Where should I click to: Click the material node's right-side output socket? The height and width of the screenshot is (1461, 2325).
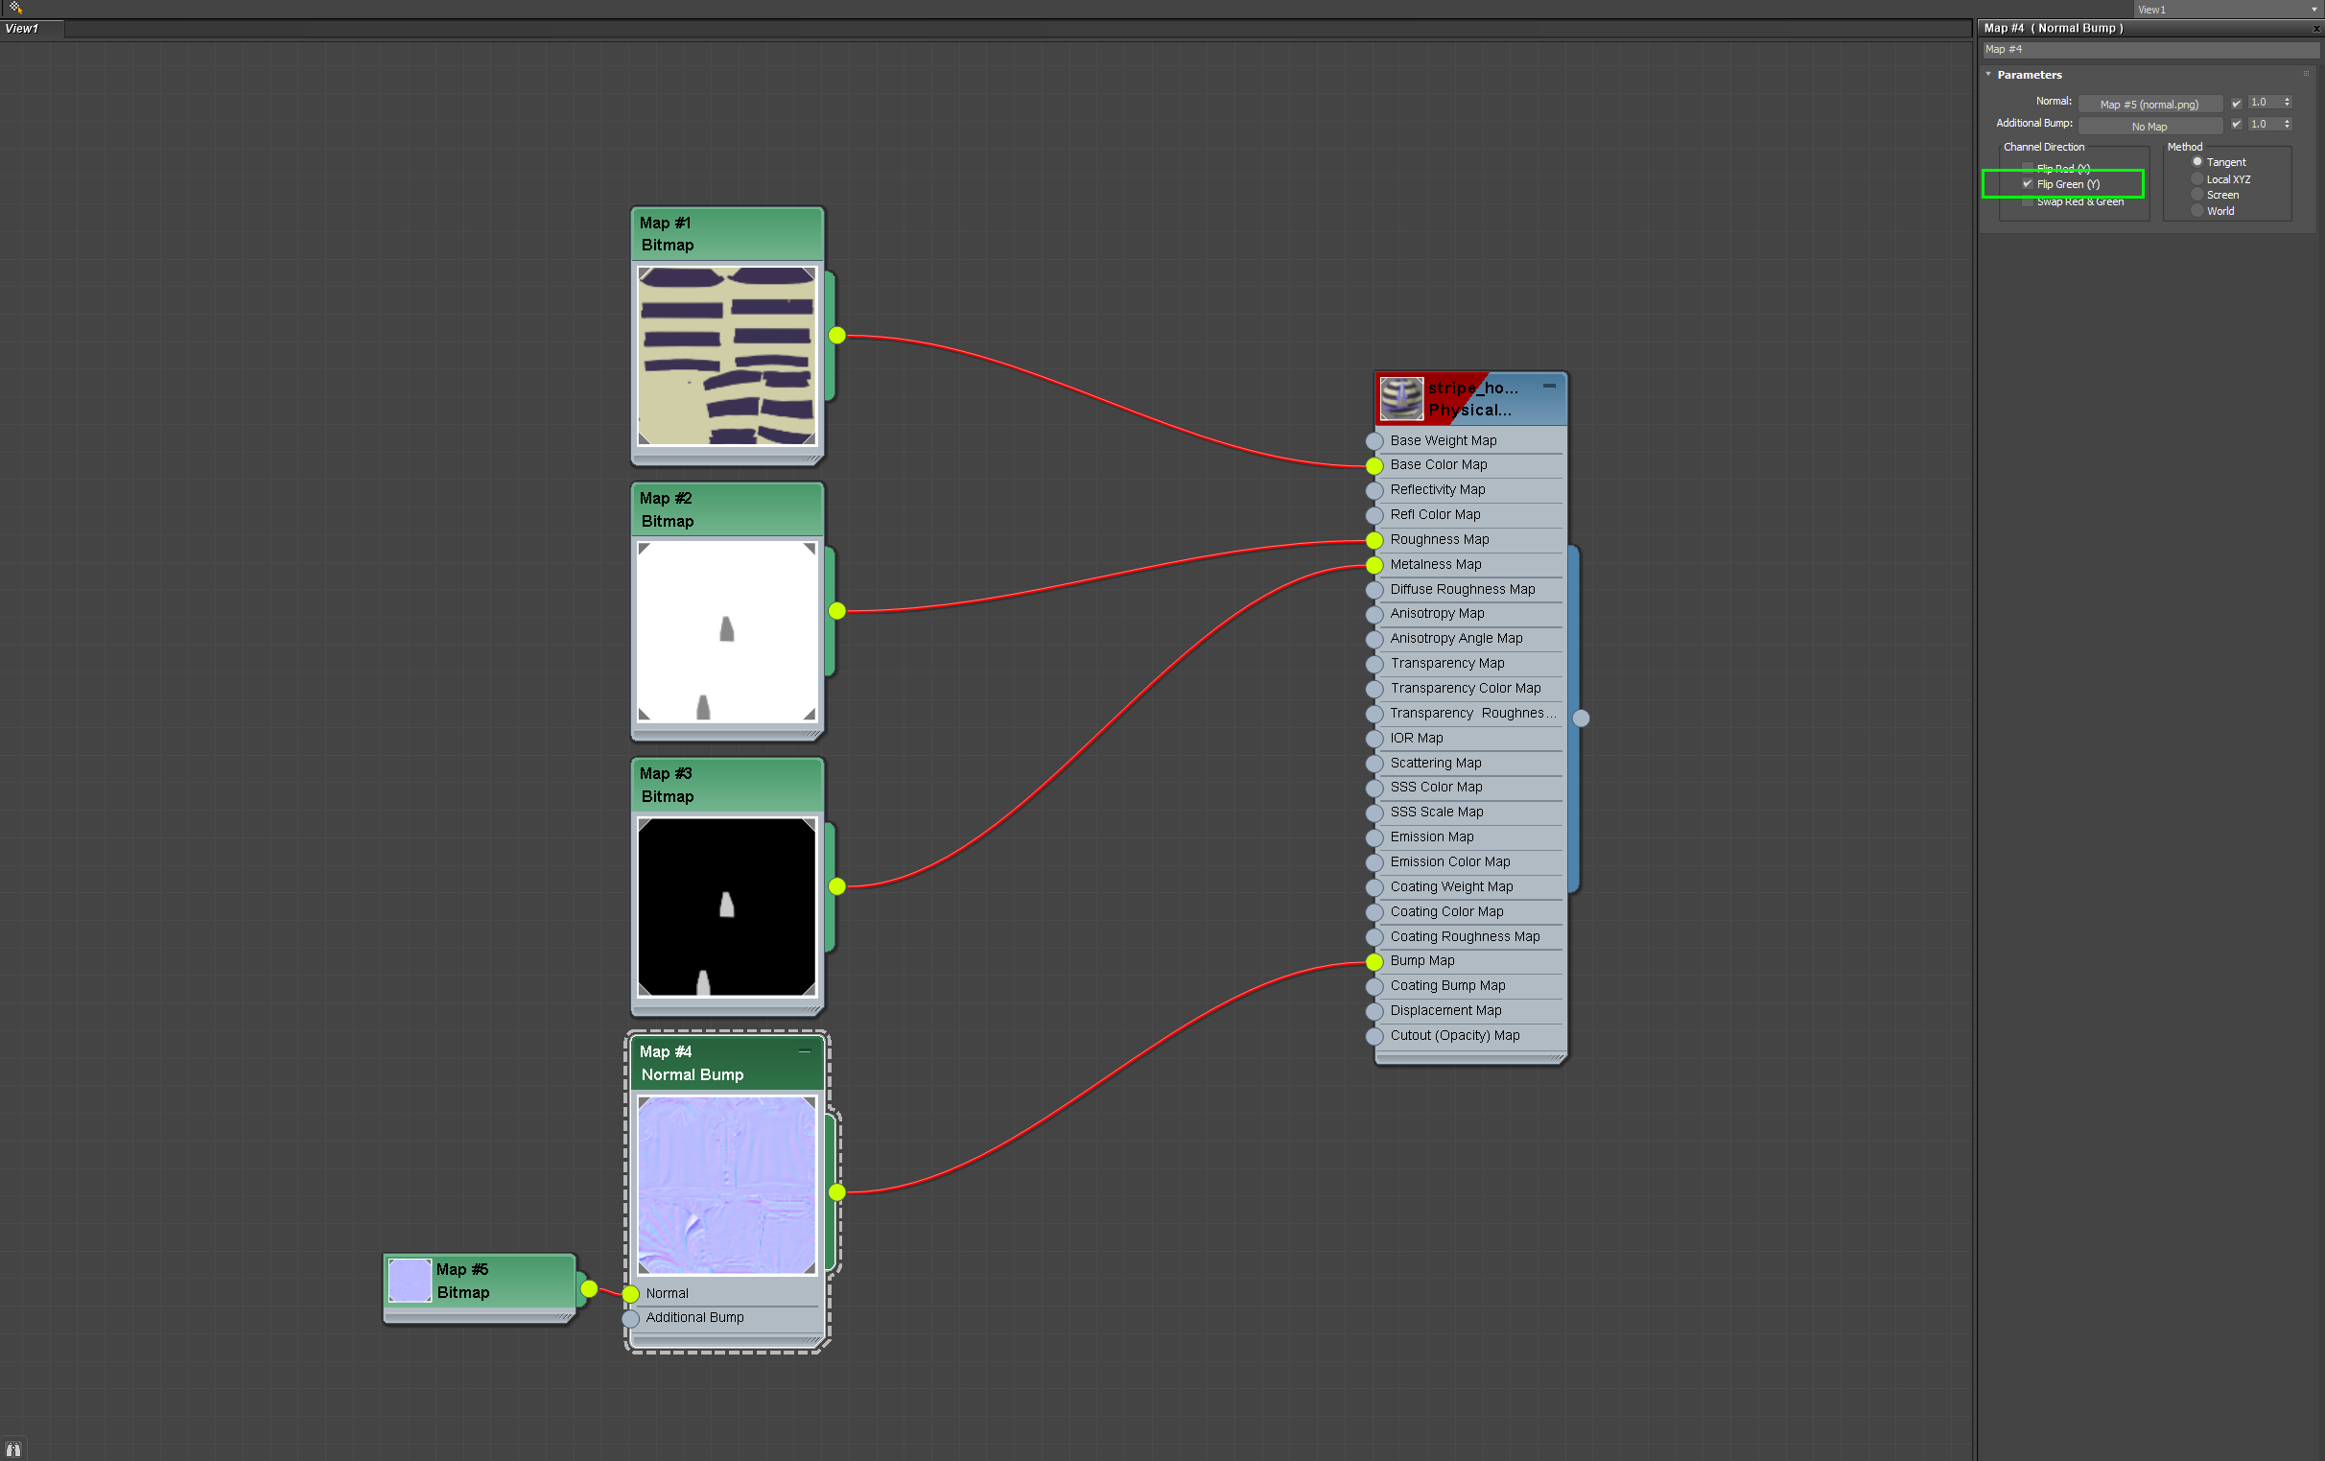1581,718
